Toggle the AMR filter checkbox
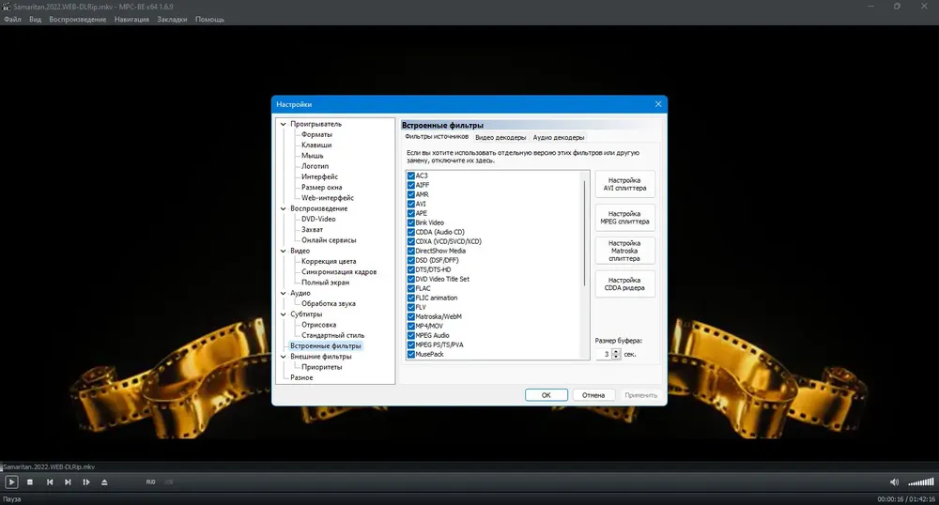939x505 pixels. coord(411,194)
